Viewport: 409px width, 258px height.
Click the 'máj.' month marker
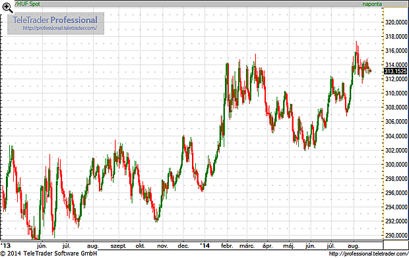click(x=289, y=246)
